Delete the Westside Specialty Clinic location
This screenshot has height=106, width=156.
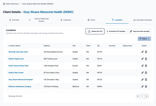point(146,52)
